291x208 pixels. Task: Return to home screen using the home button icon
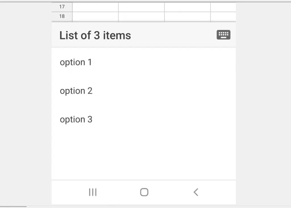(x=144, y=192)
